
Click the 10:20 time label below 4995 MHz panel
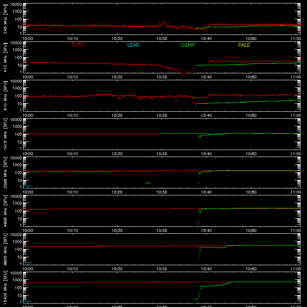pos(117,231)
